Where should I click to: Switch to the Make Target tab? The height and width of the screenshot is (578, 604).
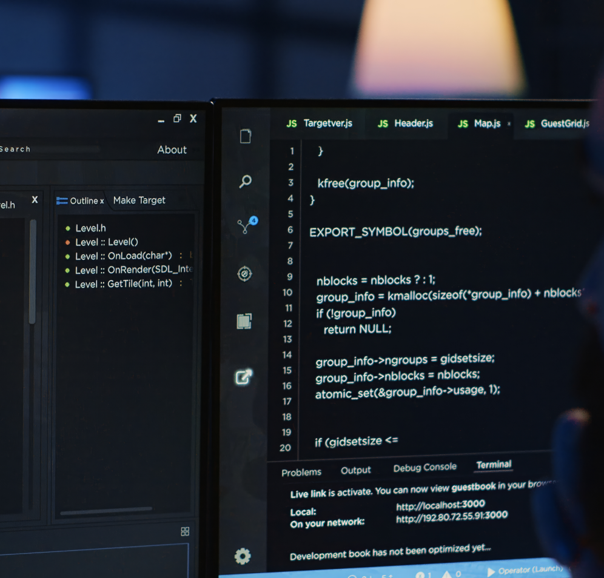tap(139, 200)
